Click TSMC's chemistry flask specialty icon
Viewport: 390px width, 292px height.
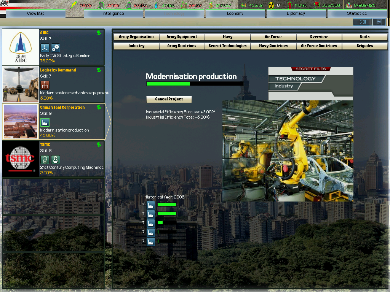pyautogui.click(x=56, y=160)
